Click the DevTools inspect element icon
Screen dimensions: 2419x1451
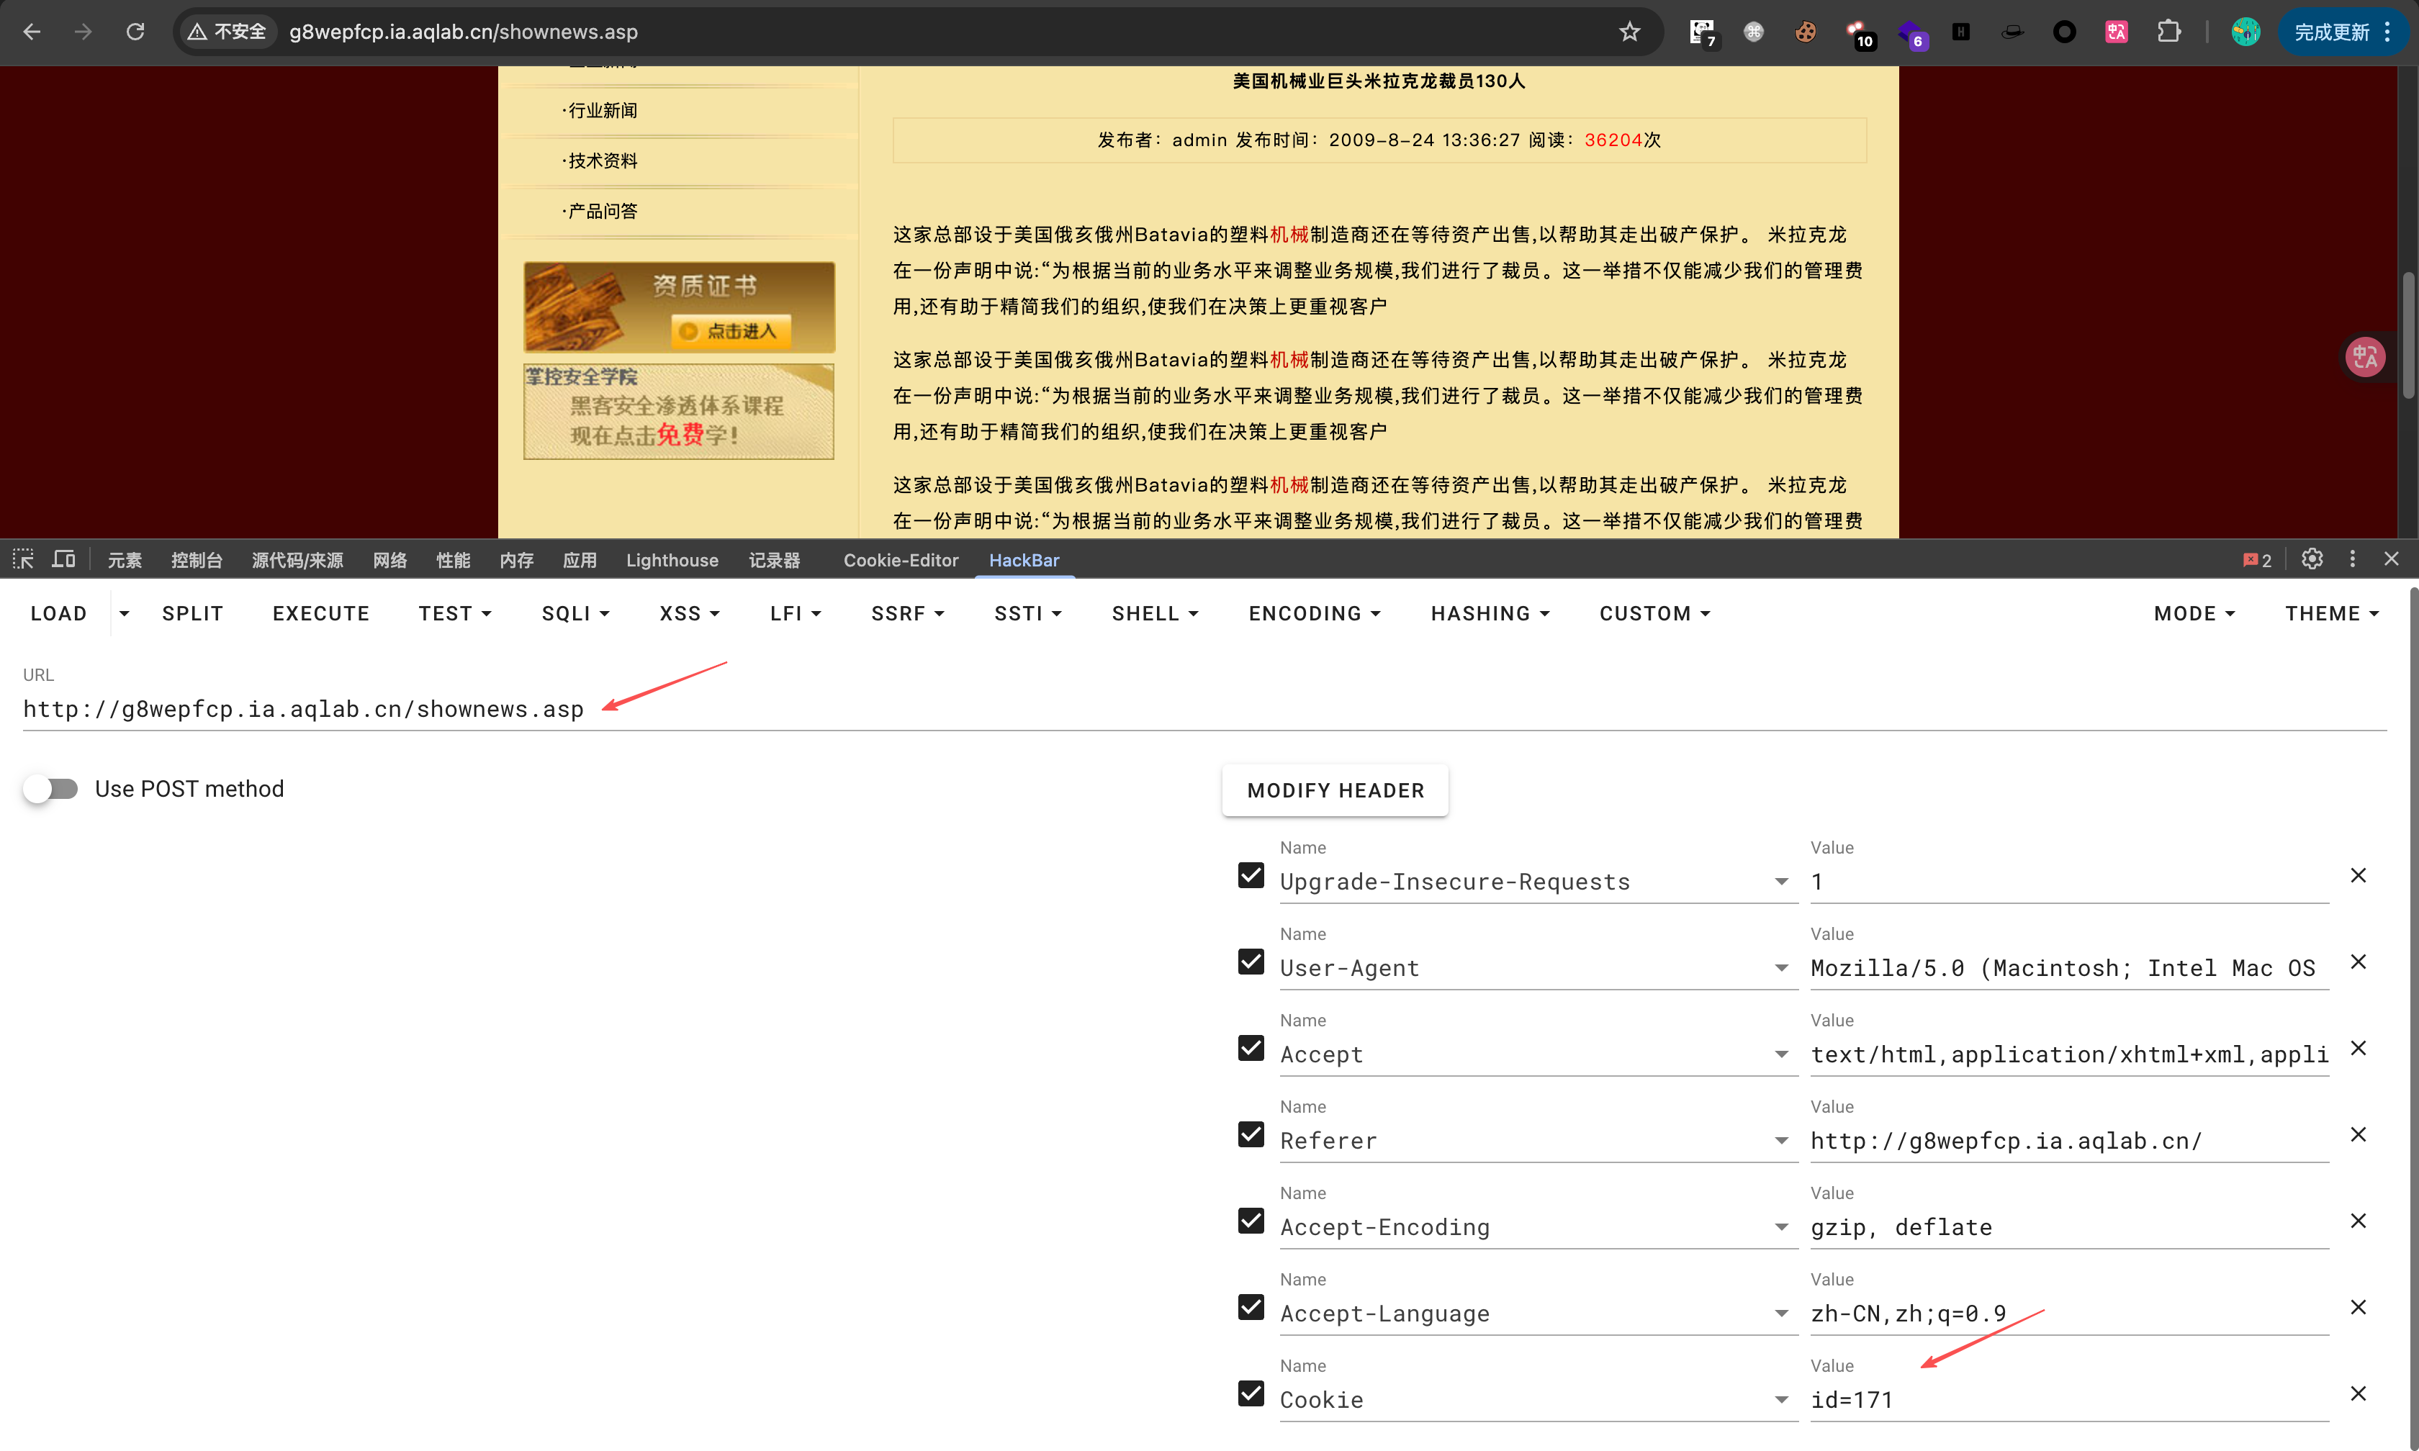[x=24, y=559]
